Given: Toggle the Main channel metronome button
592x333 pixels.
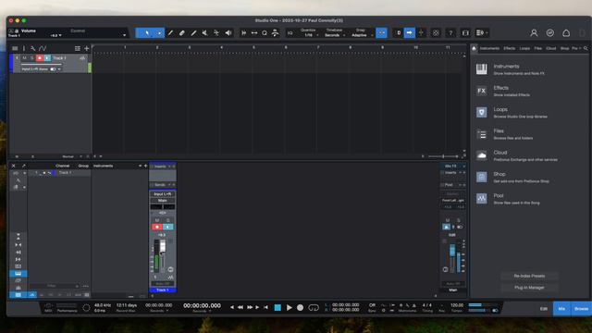Looking at the screenshot, I should pyautogui.click(x=446, y=227).
